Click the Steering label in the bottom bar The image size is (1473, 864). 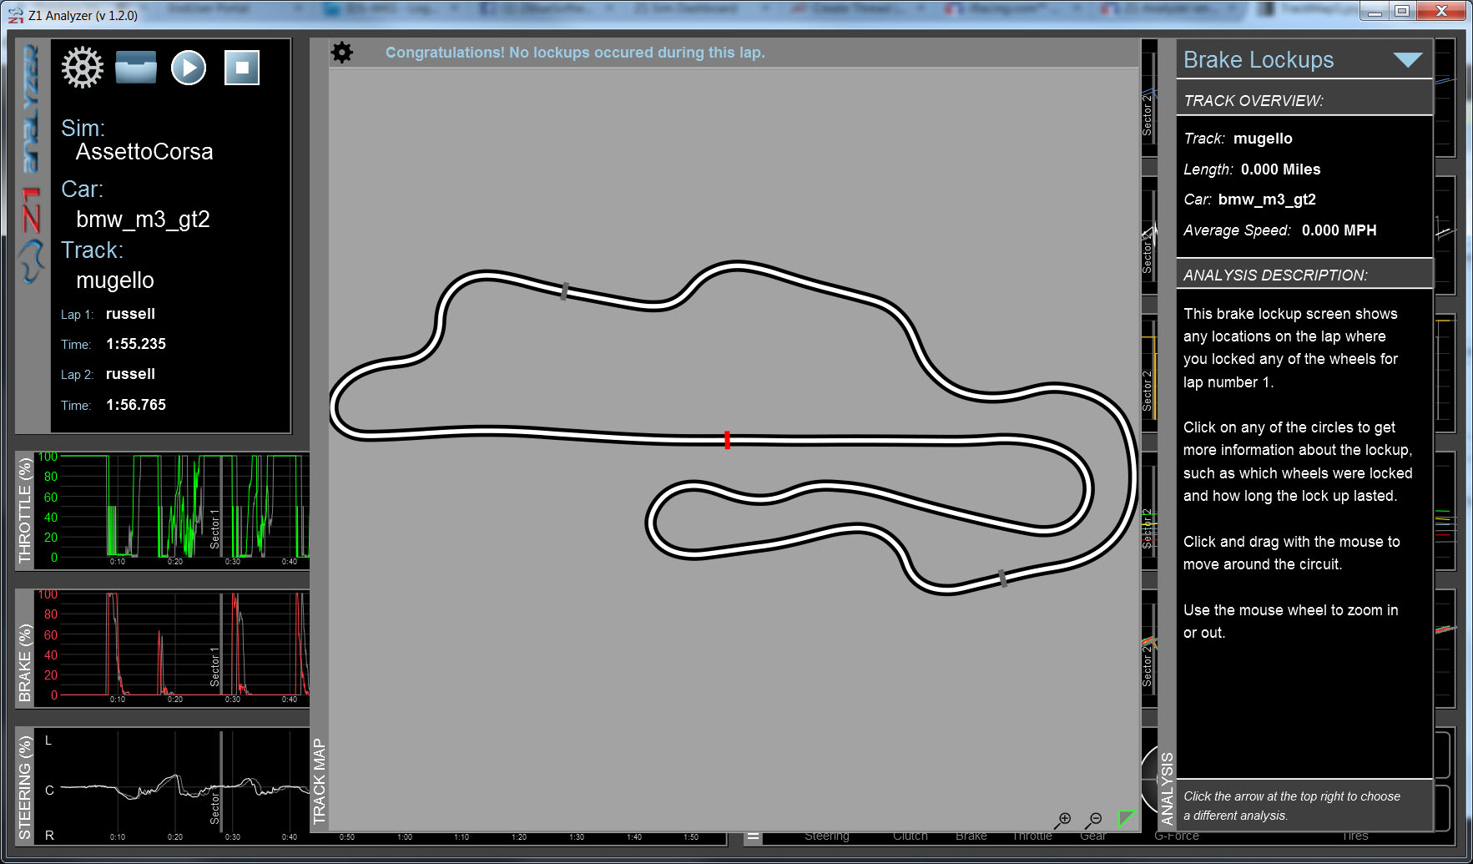point(827,836)
